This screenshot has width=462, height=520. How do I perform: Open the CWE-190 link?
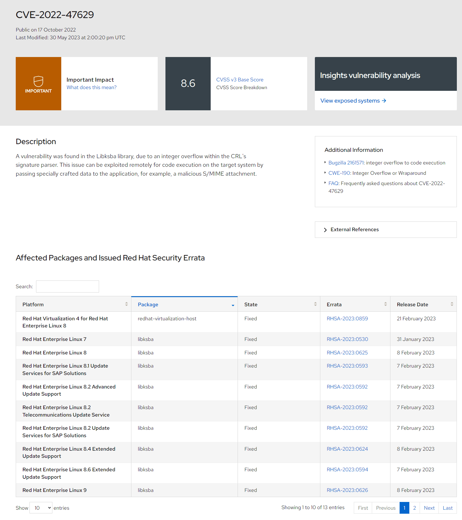[339, 173]
